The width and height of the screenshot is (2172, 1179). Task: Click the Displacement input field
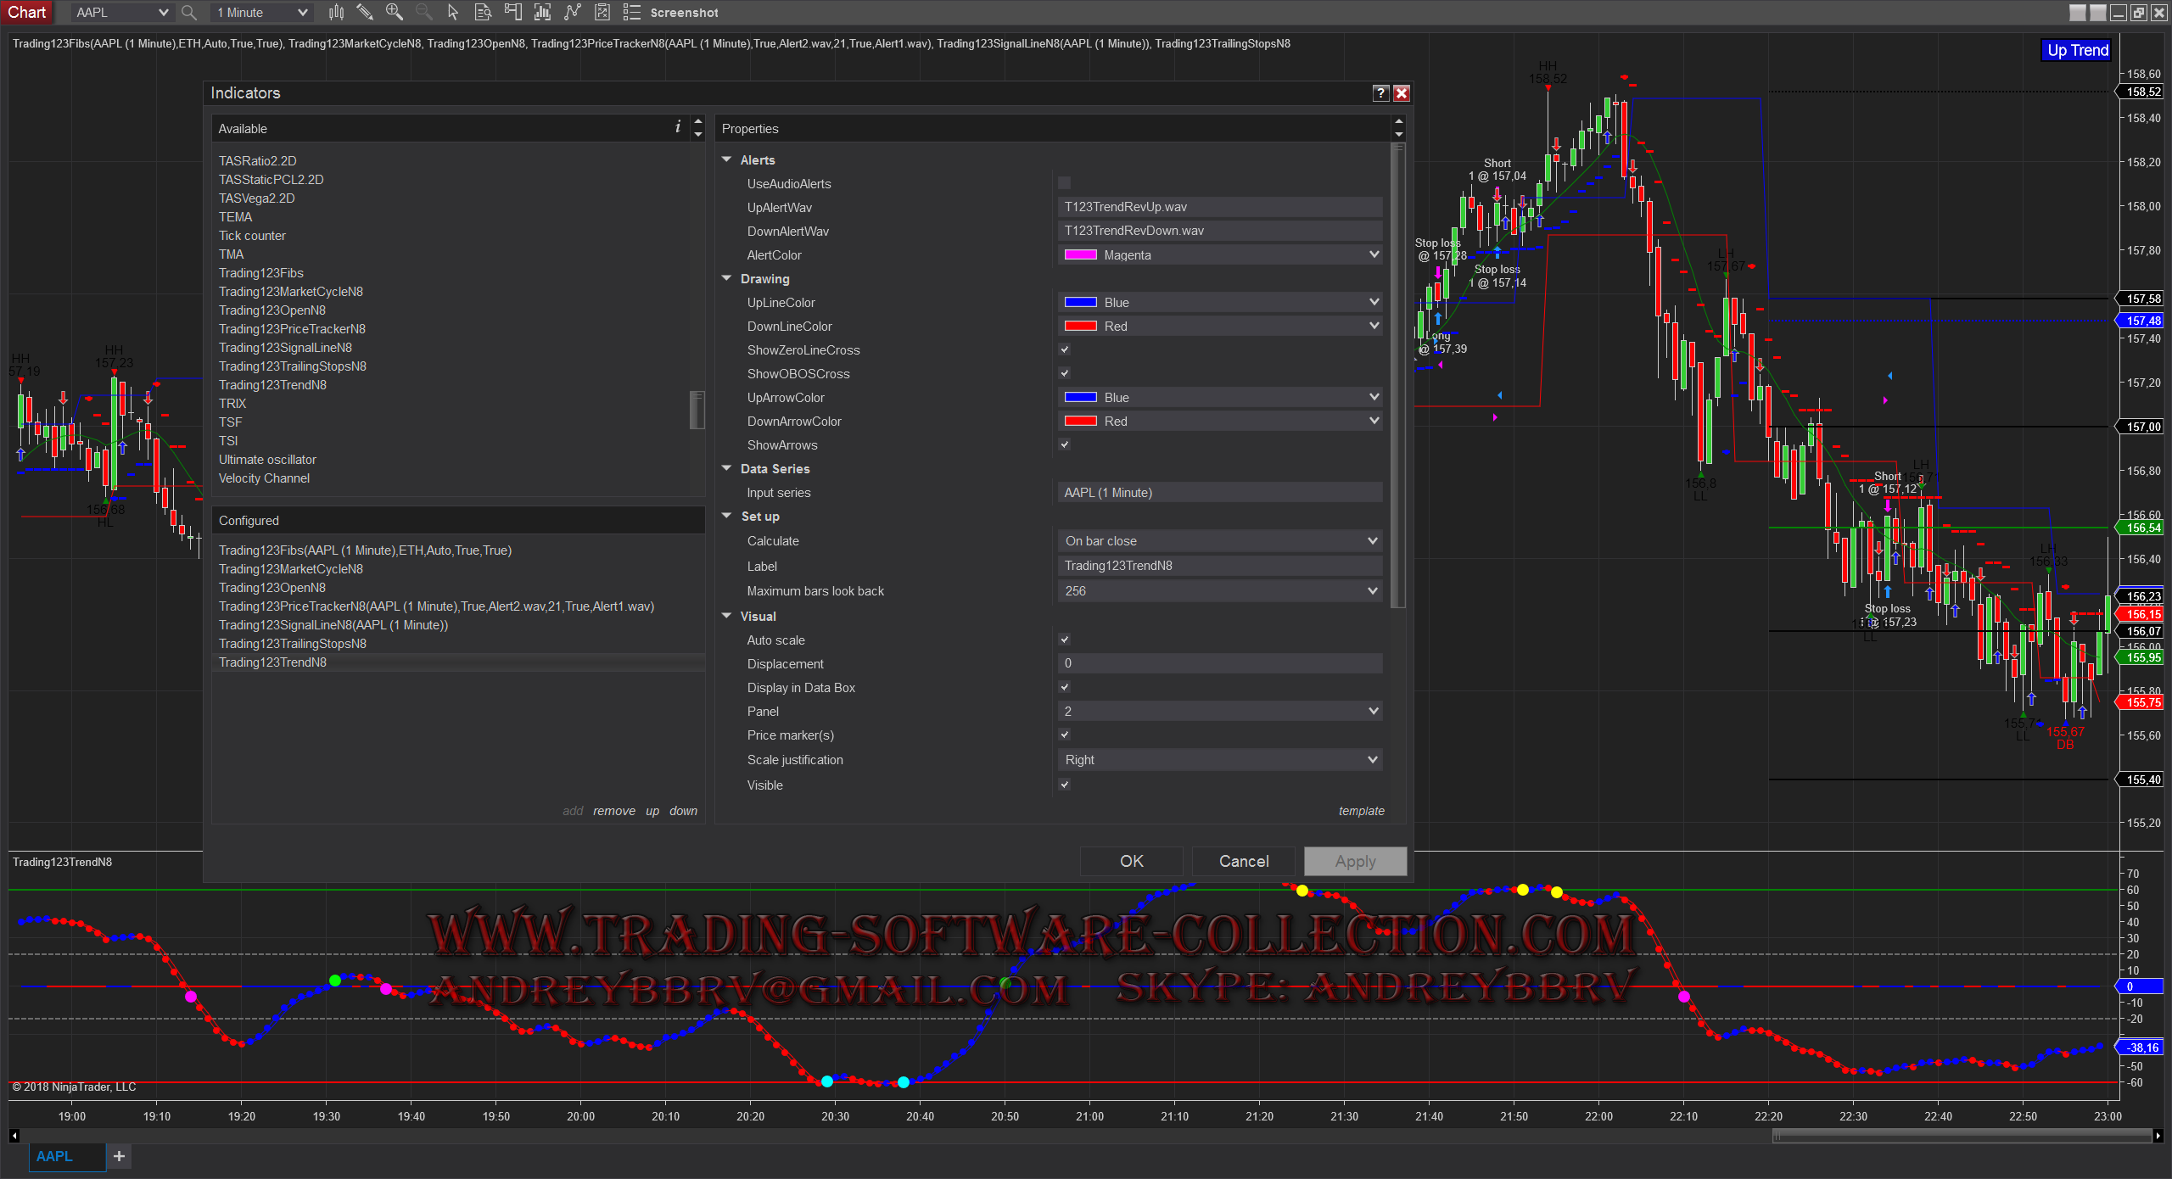[x=1219, y=663]
